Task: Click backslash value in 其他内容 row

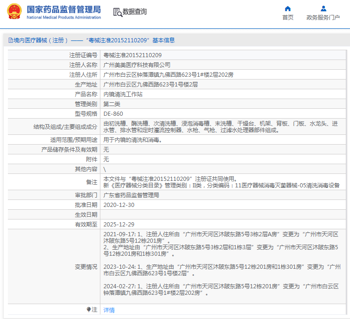Action: [105, 169]
